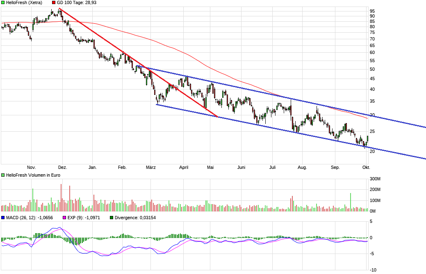Click the 'März' month axis label
426x274 pixels.
151,168
